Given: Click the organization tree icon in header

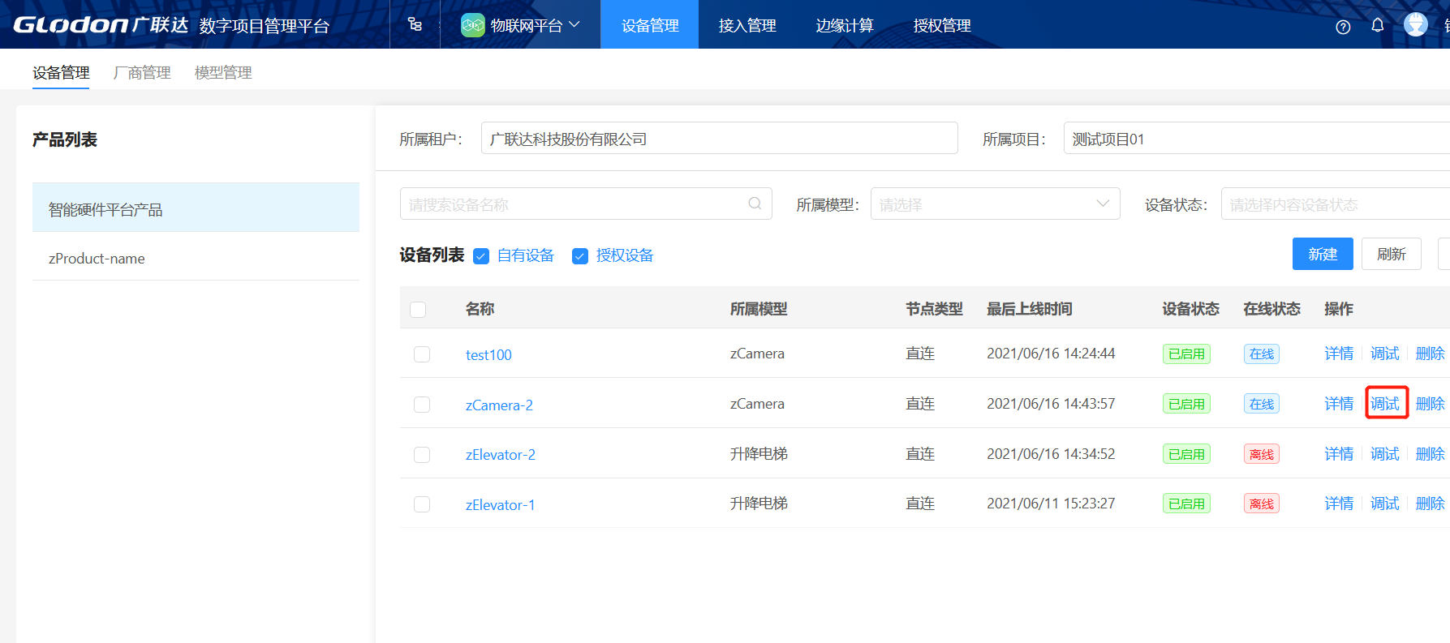Looking at the screenshot, I should pos(415,24).
